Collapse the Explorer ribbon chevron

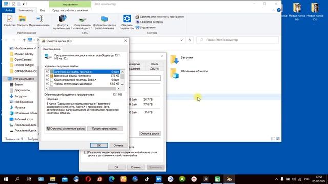[274, 10]
